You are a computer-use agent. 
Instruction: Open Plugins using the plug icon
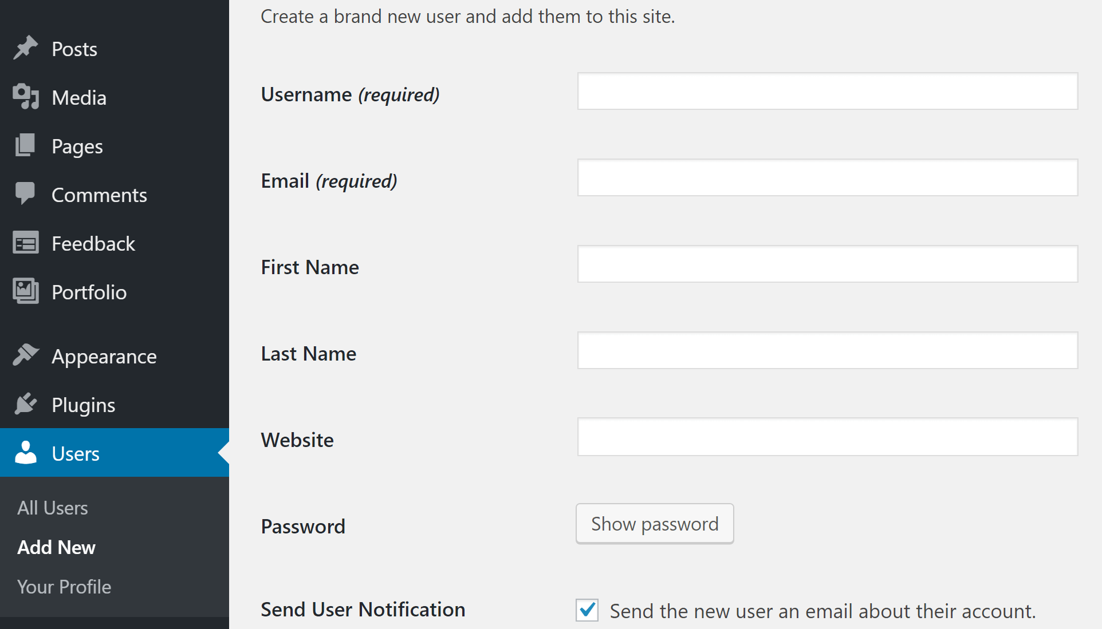(x=25, y=404)
